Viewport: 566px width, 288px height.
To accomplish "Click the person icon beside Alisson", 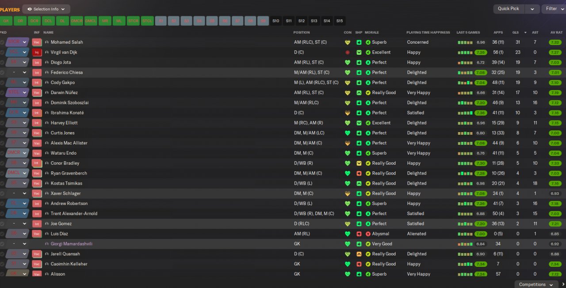I will point(47,274).
